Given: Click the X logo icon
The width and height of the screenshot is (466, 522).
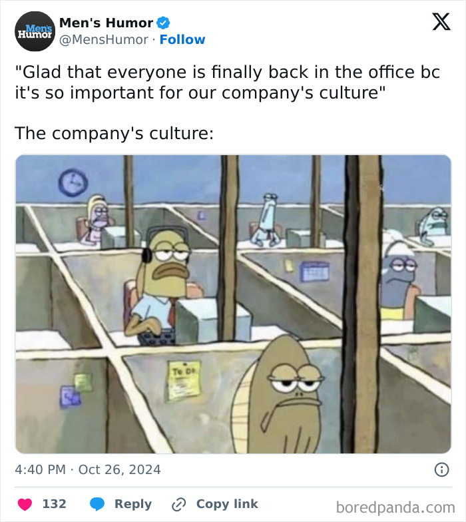Looking at the screenshot, I should click(441, 21).
